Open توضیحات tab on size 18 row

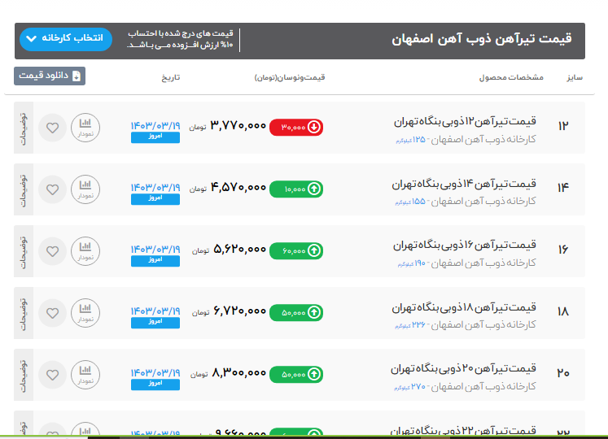click(24, 312)
